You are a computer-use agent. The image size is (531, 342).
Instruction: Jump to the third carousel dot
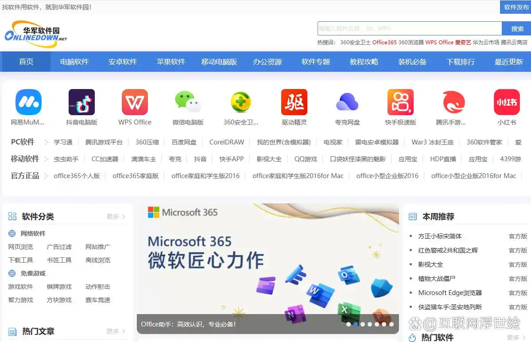click(363, 324)
